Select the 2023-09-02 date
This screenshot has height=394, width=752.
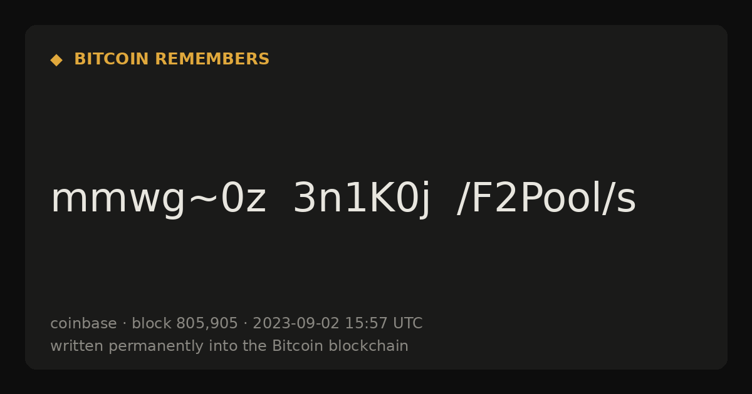pyautogui.click(x=296, y=323)
